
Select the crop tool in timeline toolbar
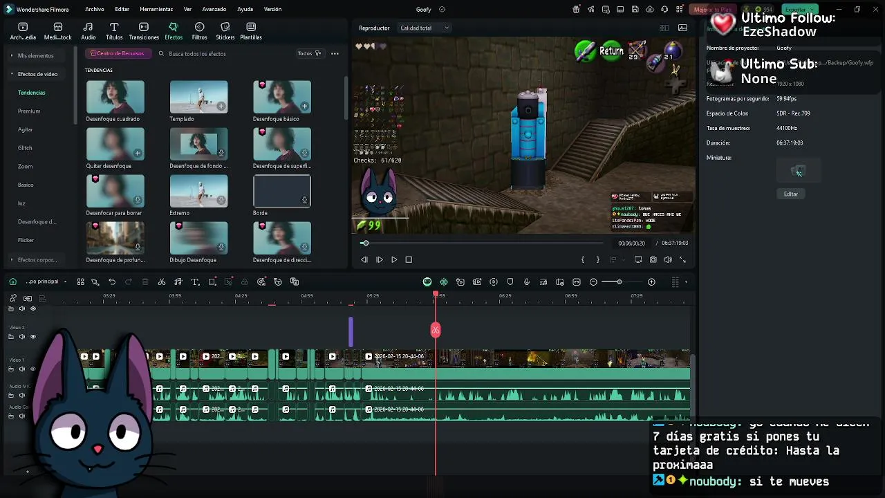pos(212,282)
